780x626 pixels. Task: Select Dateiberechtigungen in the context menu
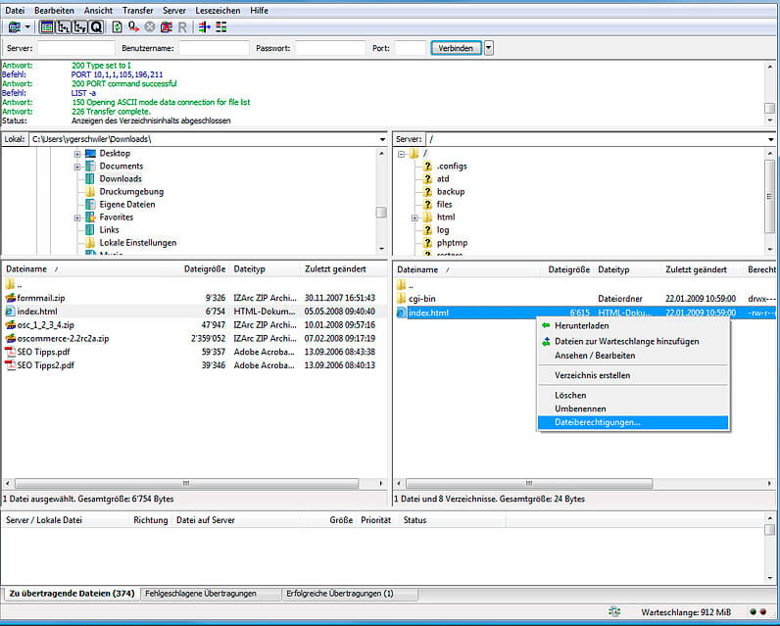point(598,422)
